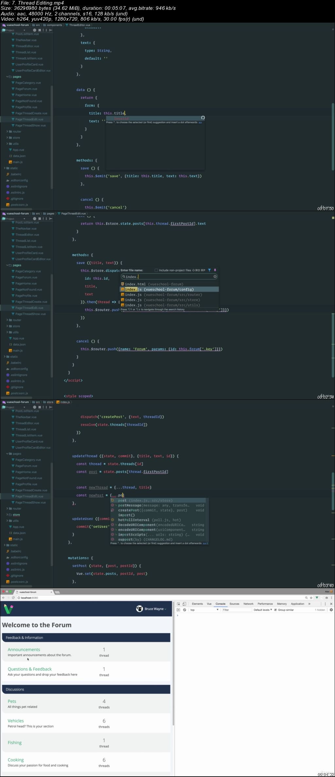Open ThreadEditor.vue in 00:01:50 frame tree

[27, 46]
